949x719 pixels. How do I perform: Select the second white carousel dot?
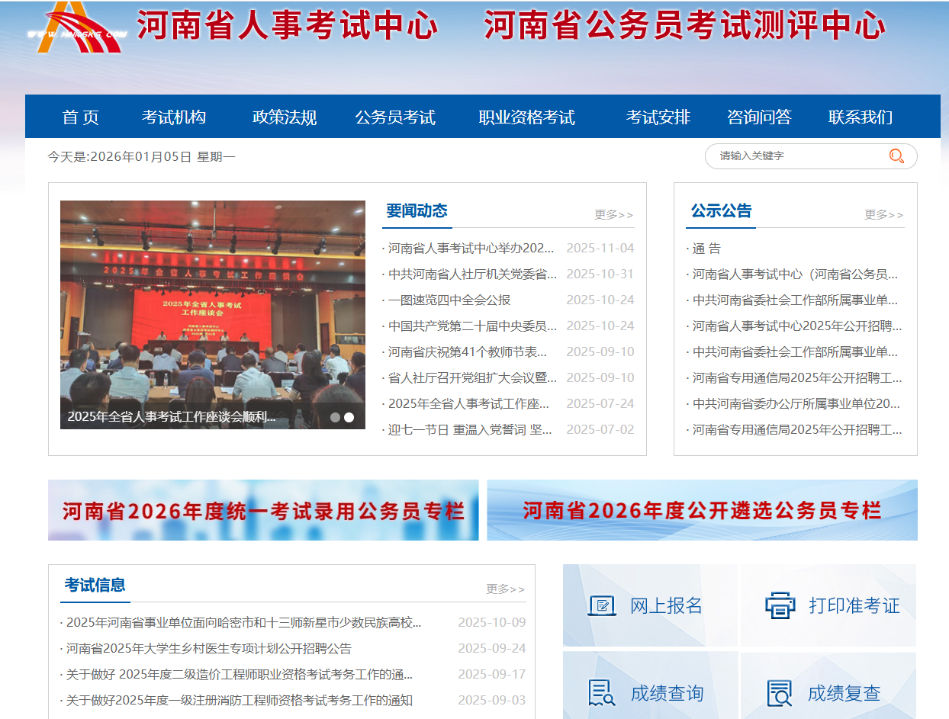[349, 417]
